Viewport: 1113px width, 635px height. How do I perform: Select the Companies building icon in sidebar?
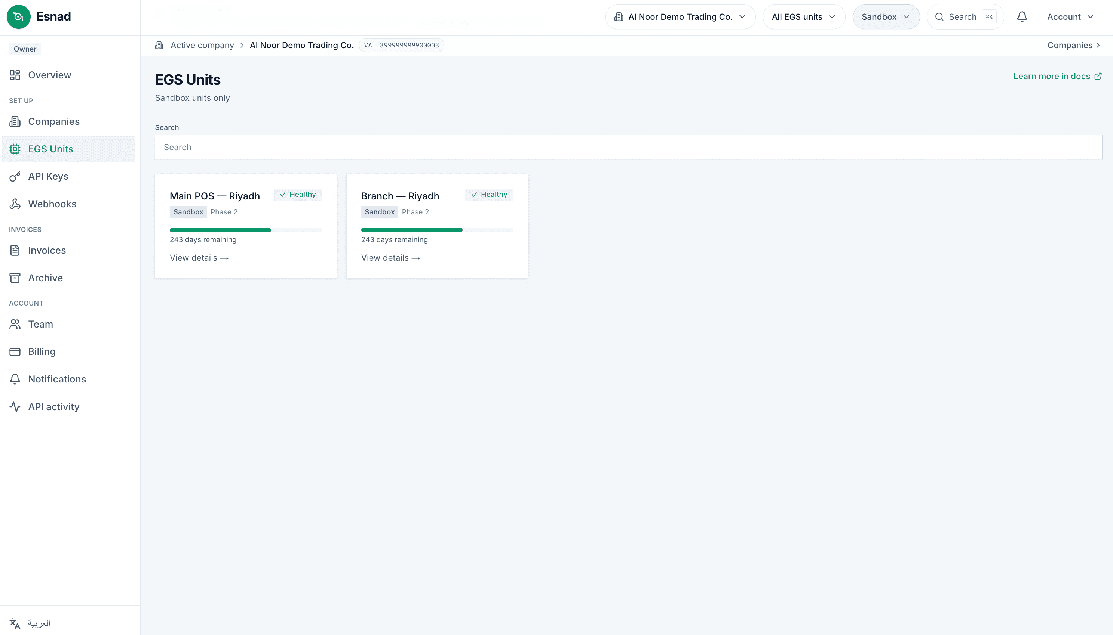(x=15, y=121)
